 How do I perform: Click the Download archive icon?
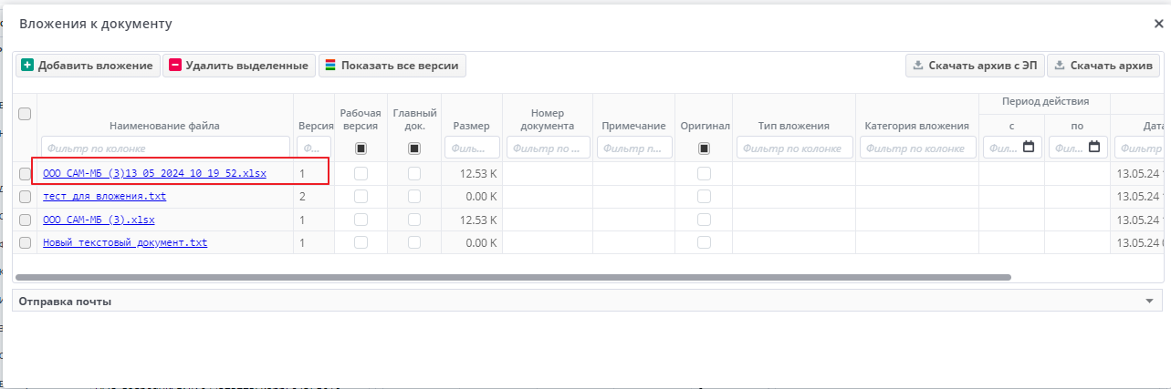pyautogui.click(x=1060, y=66)
